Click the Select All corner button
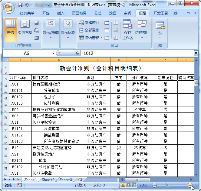The height and width of the screenshot is (191, 201). click(6, 60)
